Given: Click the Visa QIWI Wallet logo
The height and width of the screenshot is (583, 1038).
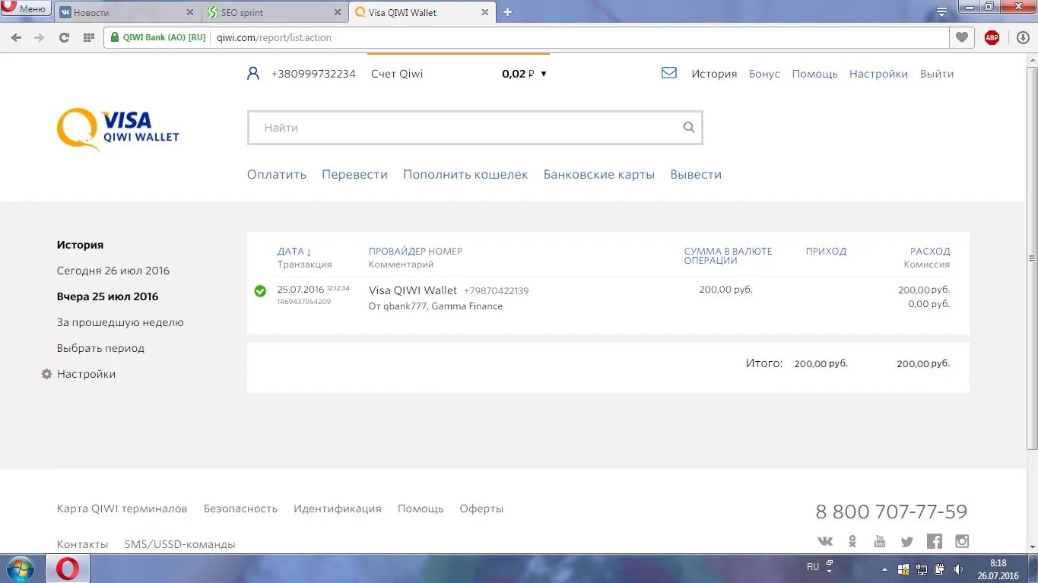Looking at the screenshot, I should tap(118, 129).
